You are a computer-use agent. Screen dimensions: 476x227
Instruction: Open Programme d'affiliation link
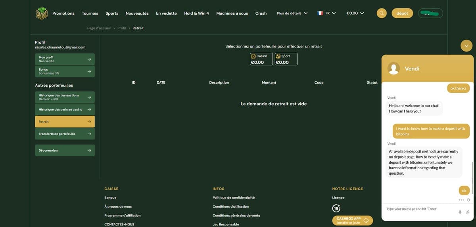[123, 216]
